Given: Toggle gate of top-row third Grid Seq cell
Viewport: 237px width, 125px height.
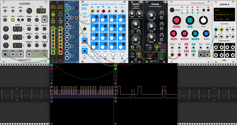Looking at the screenshot, I should point(115,17).
